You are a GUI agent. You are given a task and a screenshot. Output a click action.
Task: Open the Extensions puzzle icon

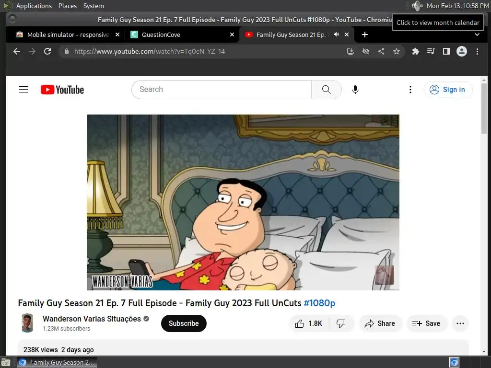click(x=416, y=51)
